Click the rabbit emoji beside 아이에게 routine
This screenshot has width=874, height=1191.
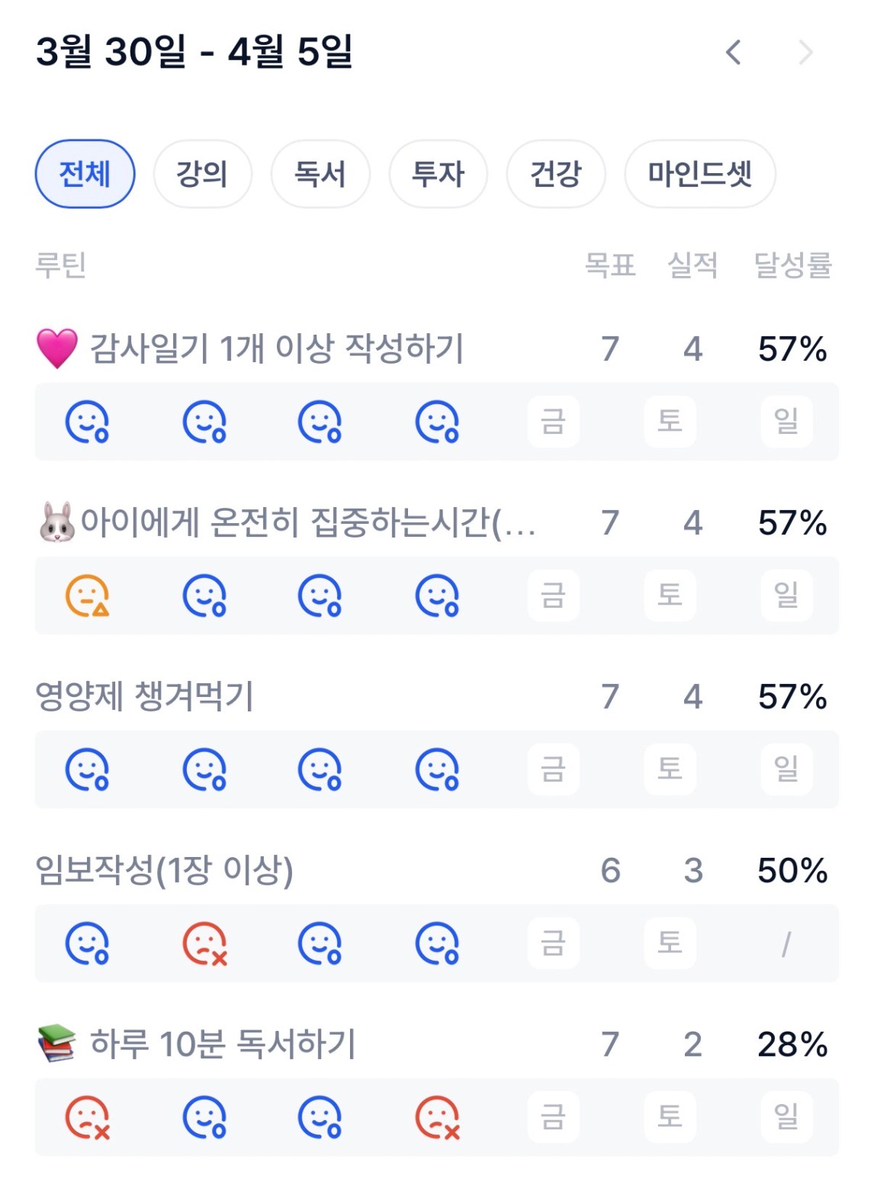click(x=57, y=523)
